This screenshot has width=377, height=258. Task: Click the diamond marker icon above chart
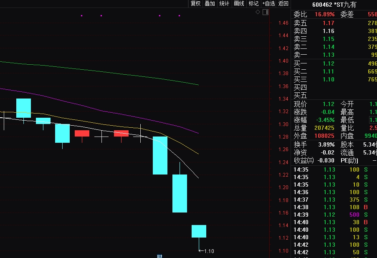(258, 12)
